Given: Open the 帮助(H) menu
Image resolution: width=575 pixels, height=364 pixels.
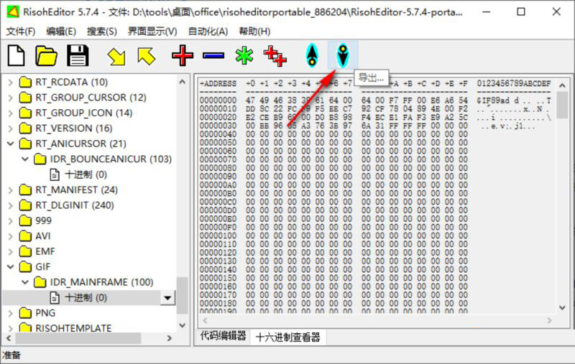Looking at the screenshot, I should 254,32.
